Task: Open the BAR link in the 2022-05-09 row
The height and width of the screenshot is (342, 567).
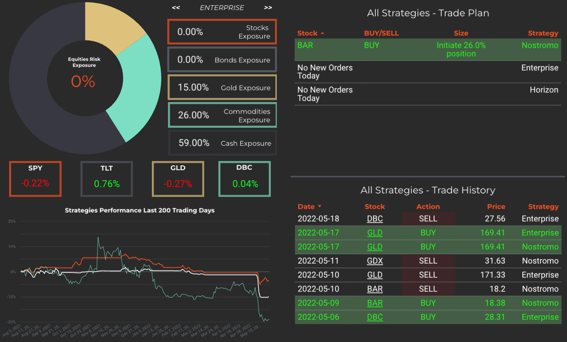Action: tap(375, 303)
